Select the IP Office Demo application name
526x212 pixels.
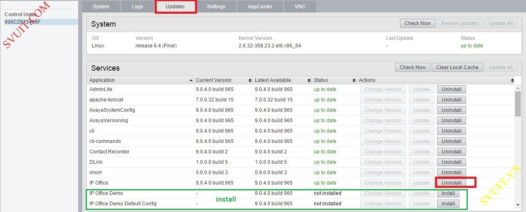106,193
